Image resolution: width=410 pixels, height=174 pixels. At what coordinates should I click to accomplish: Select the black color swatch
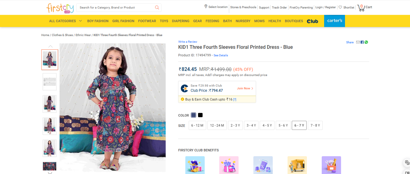200,115
